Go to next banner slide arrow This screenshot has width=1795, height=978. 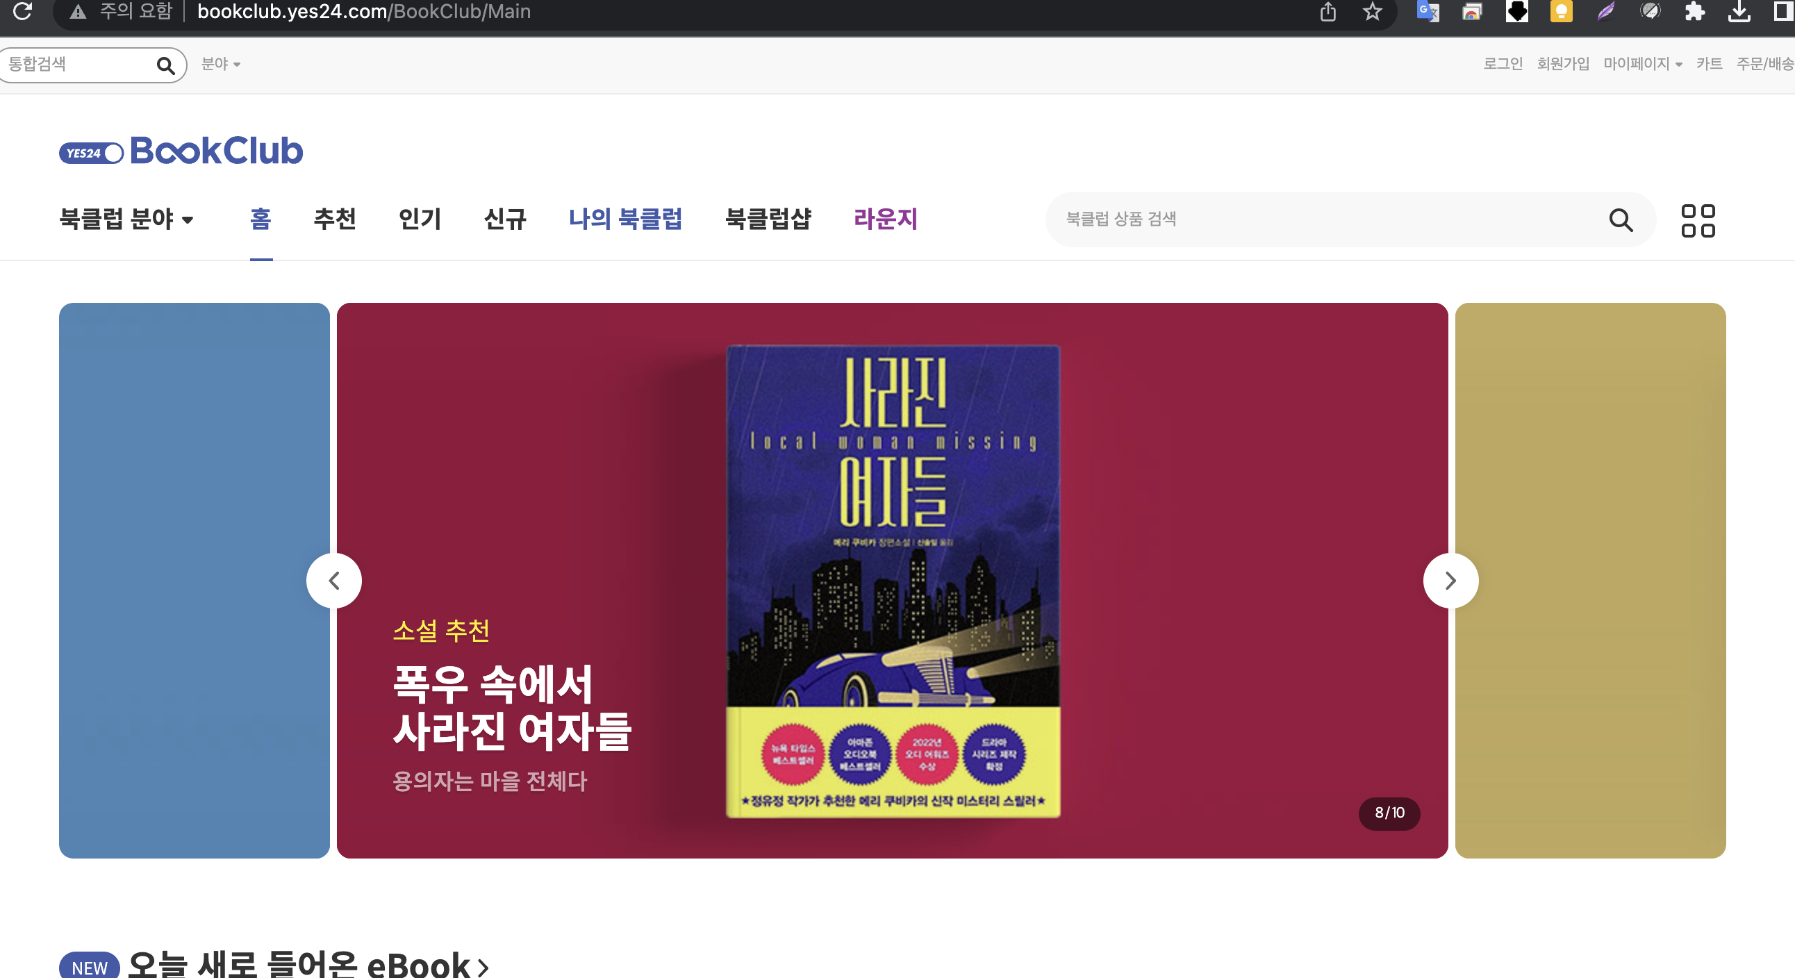coord(1450,580)
